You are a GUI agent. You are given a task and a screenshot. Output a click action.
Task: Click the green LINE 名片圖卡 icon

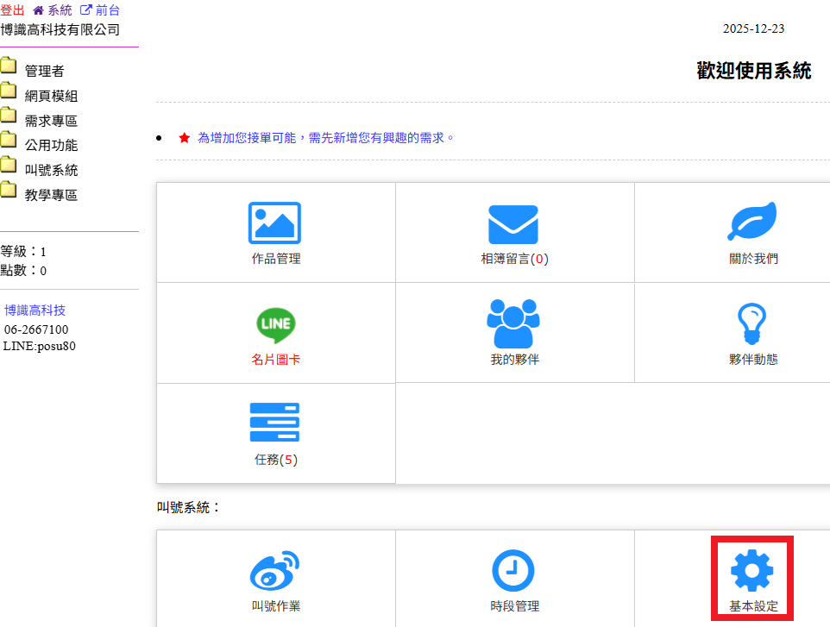click(275, 324)
